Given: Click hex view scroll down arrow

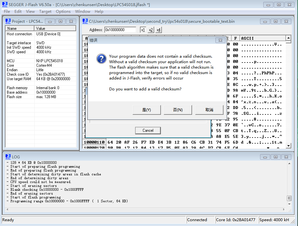Looking at the screenshot, I should 288,146.
